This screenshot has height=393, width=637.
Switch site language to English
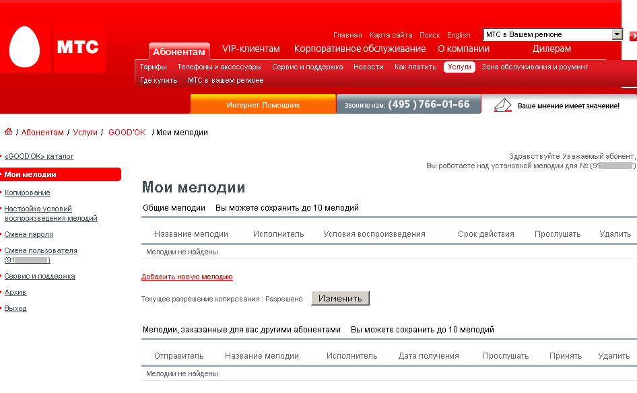pos(459,35)
